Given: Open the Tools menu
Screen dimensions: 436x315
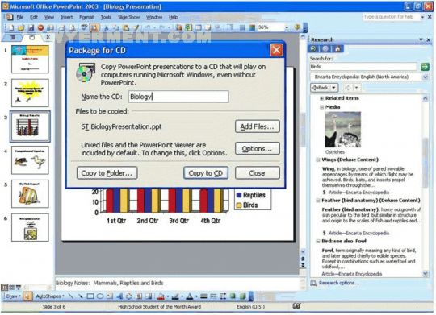Looking at the screenshot, I should [x=106, y=17].
